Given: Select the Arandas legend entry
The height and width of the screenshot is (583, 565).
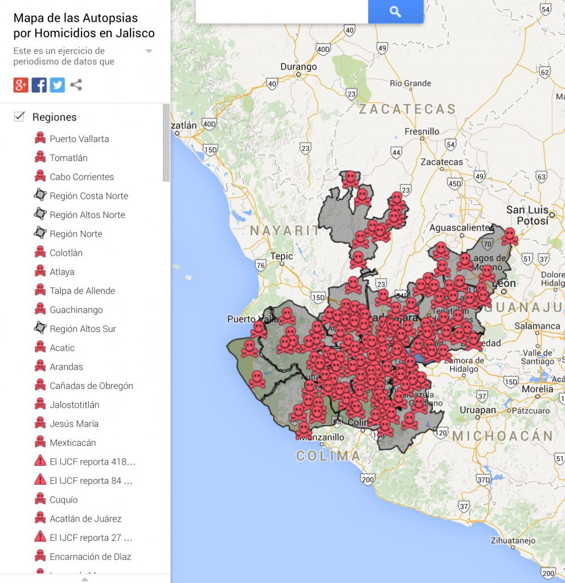Looking at the screenshot, I should tap(40, 366).
